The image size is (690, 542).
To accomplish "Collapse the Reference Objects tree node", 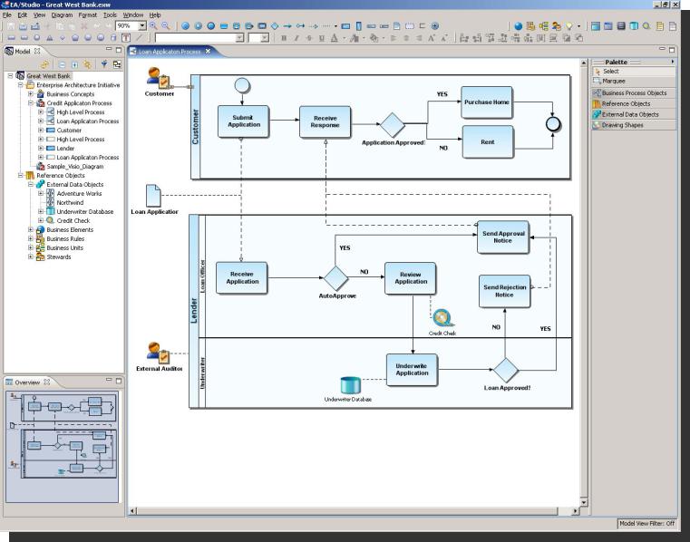I will pos(20,175).
